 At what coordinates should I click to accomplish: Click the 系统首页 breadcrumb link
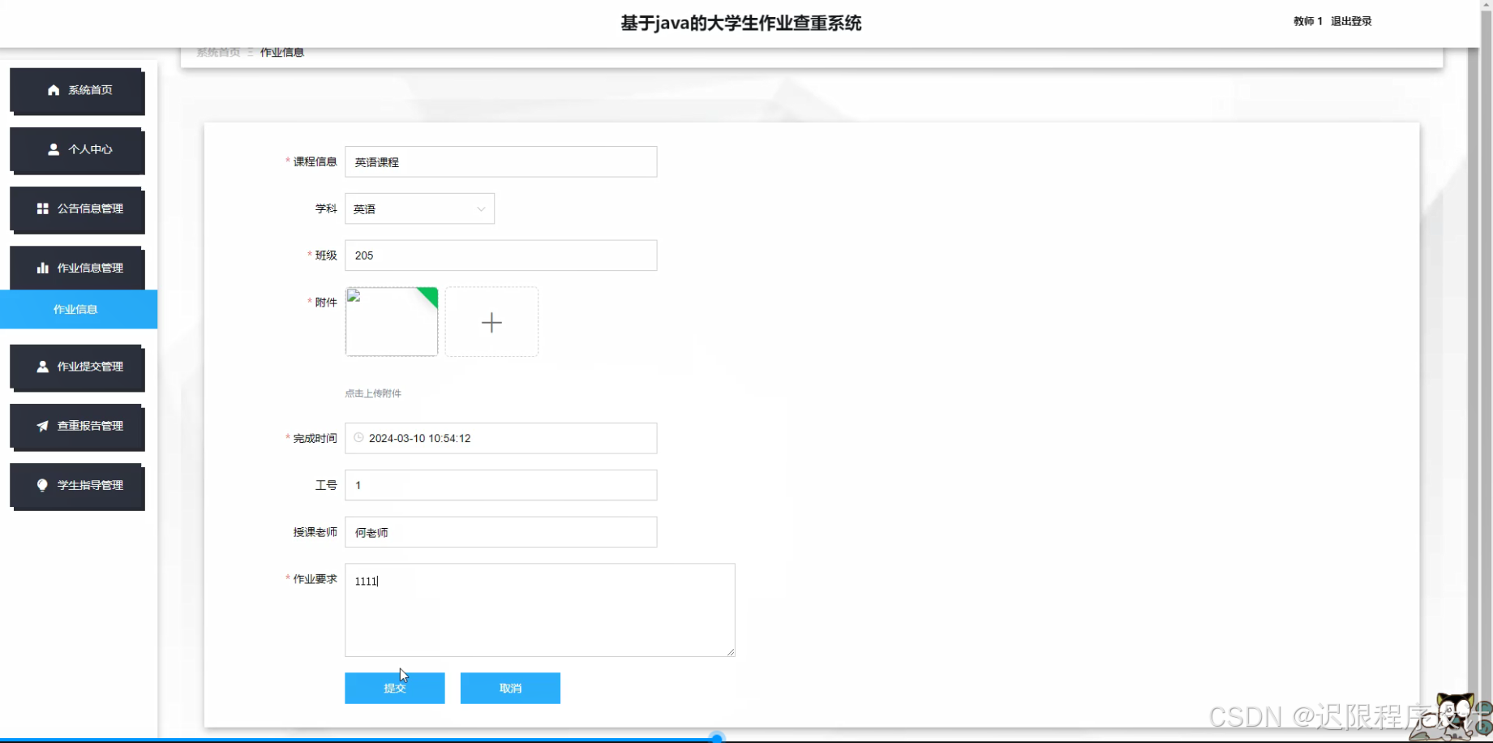(216, 52)
